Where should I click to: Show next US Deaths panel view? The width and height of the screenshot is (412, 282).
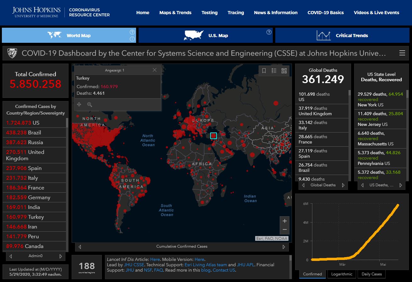point(401,185)
